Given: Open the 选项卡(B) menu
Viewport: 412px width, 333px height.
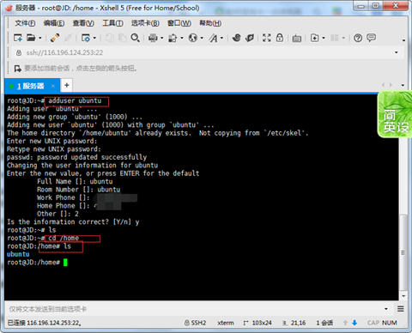Looking at the screenshot, I should click(x=145, y=23).
